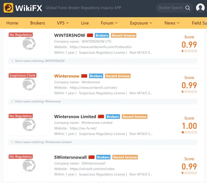Click the WINTERSNOW broker eagle logo
Image resolution: width=207 pixels, height=183 pixels.
tap(29, 43)
